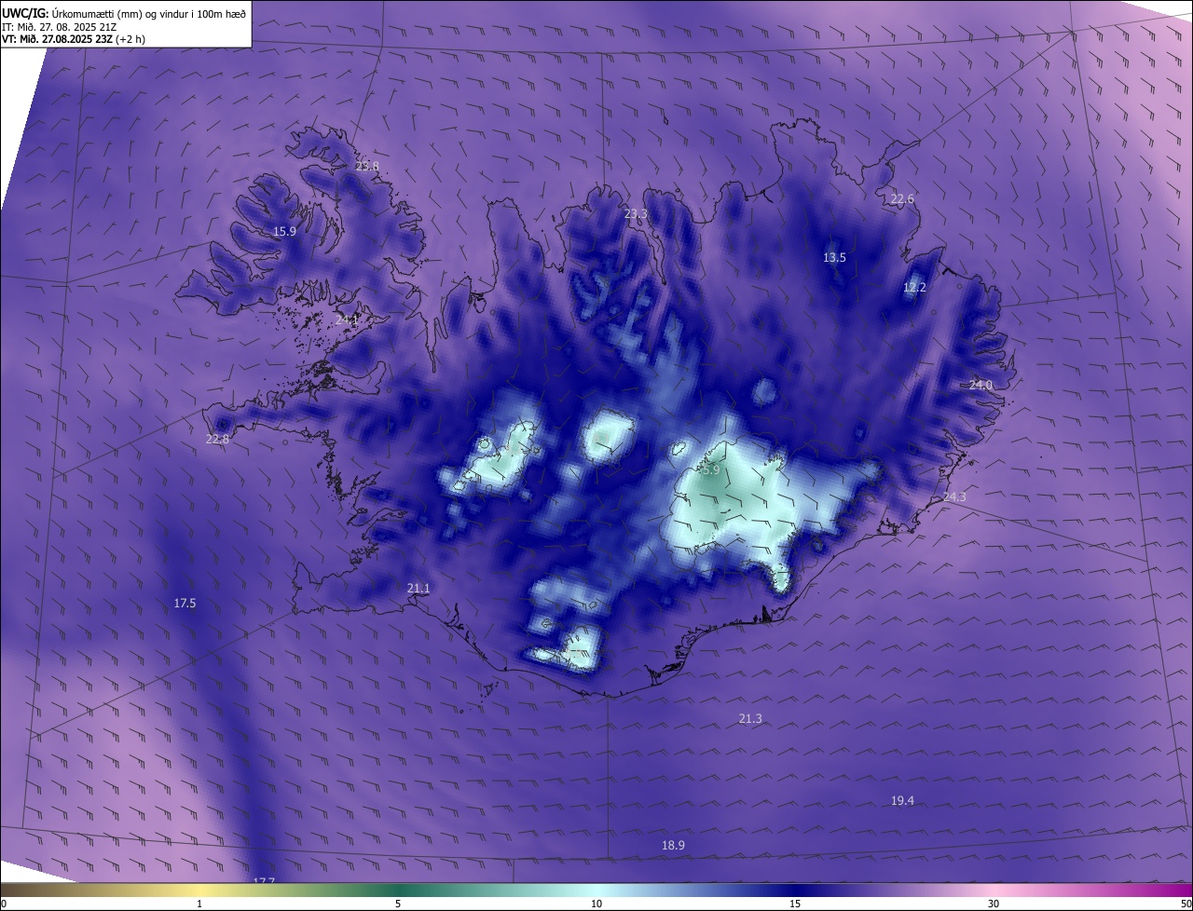Viewport: 1193px width, 911px height.
Task: Select the 21.1 value label
Action: click(x=418, y=589)
